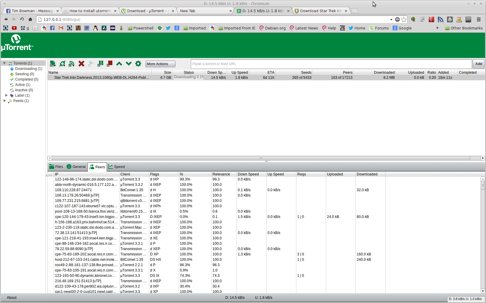Image resolution: width=486 pixels, height=303 pixels.
Task: Switch to the Files tab
Action: (x=56, y=167)
